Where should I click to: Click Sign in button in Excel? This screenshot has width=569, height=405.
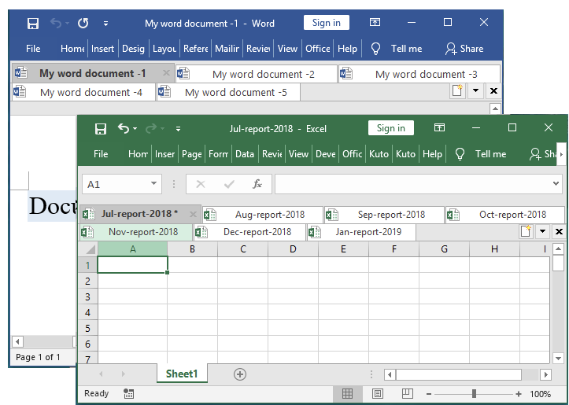391,128
